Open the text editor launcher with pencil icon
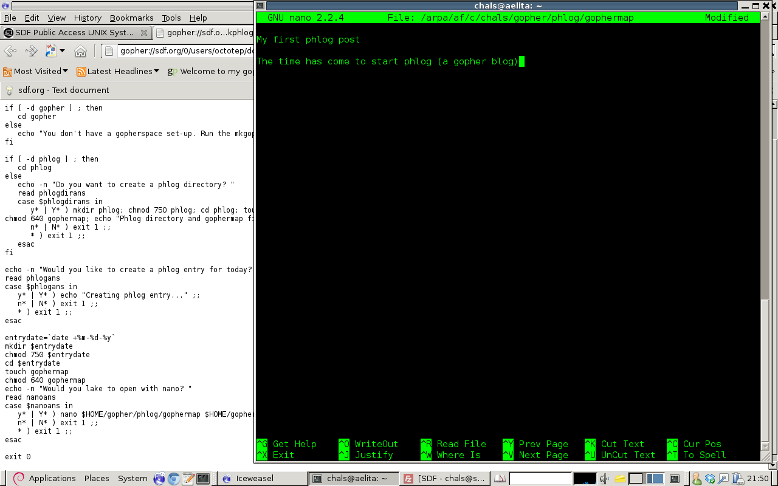 [188, 479]
